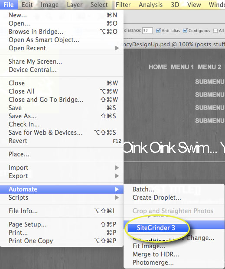Expand the Scripts submenu
Viewport: 225px width, 269px height.
62,198
